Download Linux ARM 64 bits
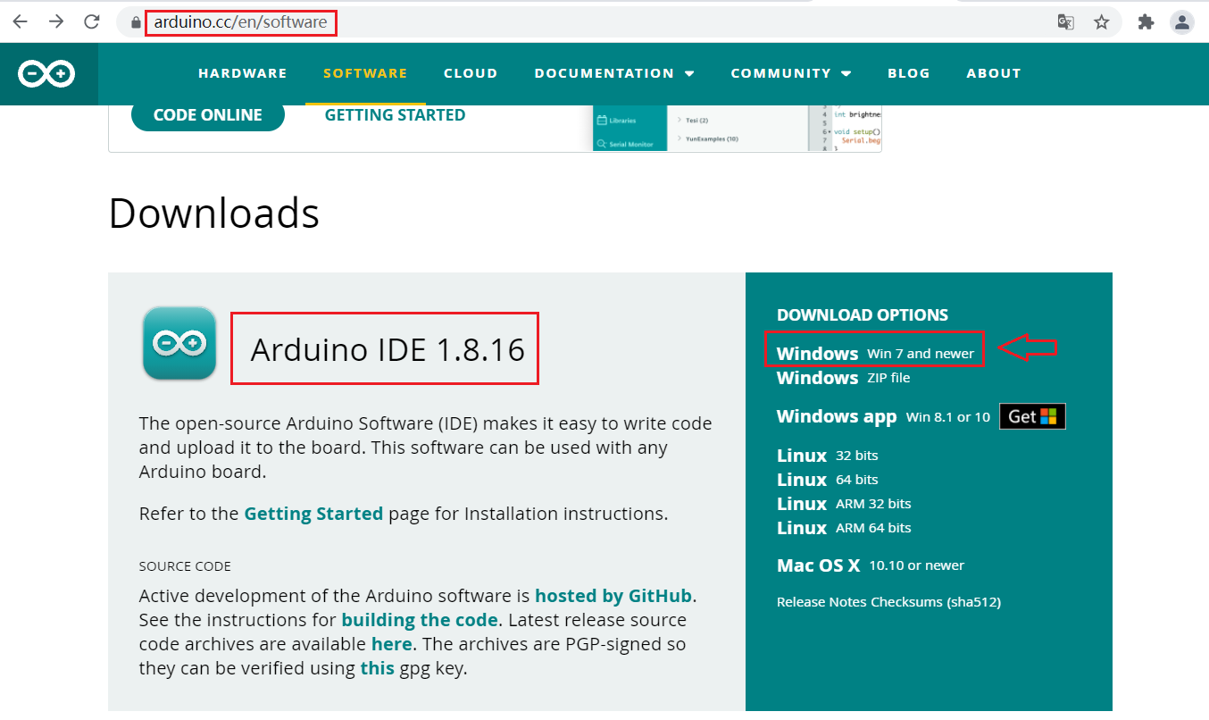 844,528
